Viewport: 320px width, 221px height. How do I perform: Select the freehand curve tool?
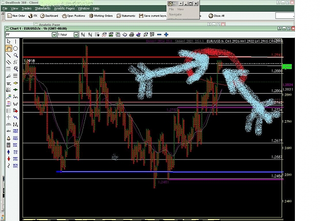9,166
